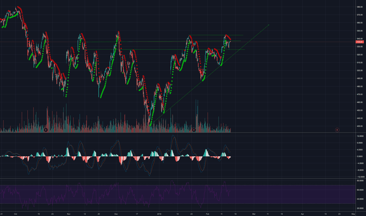Click the 440.00 price axis label

[x=360, y=118]
